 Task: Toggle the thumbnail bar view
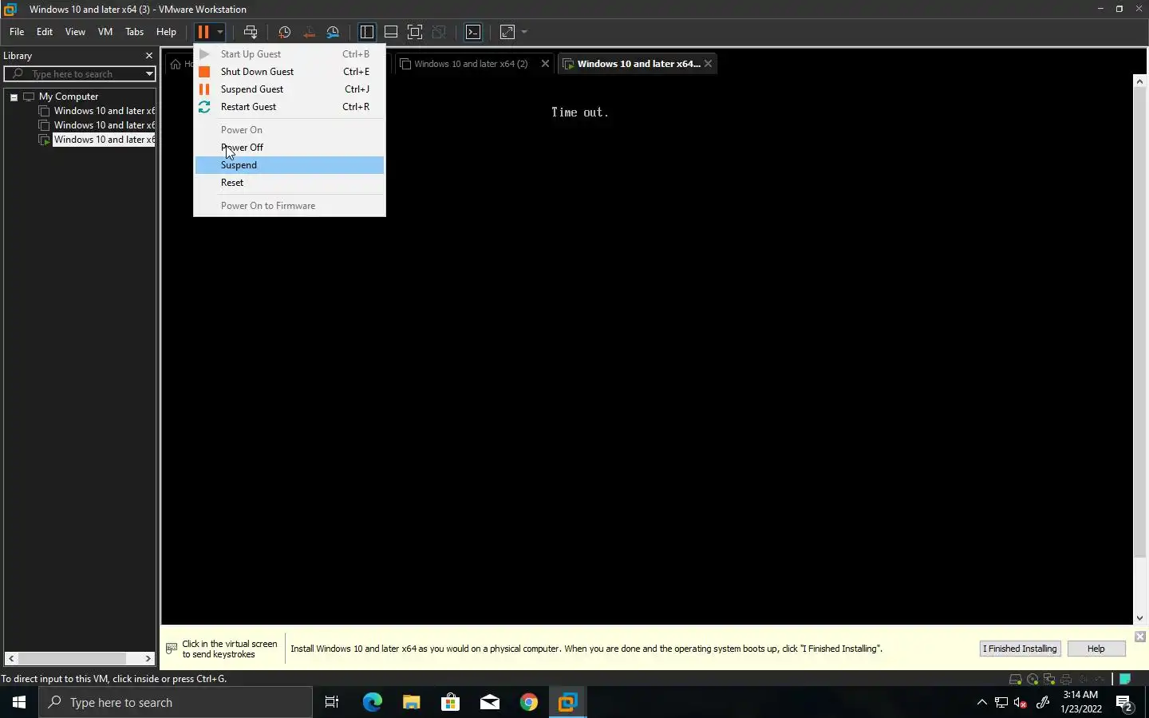[391, 32]
